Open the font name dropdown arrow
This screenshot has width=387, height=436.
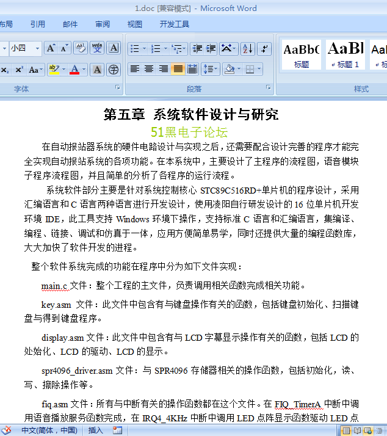click(4, 48)
